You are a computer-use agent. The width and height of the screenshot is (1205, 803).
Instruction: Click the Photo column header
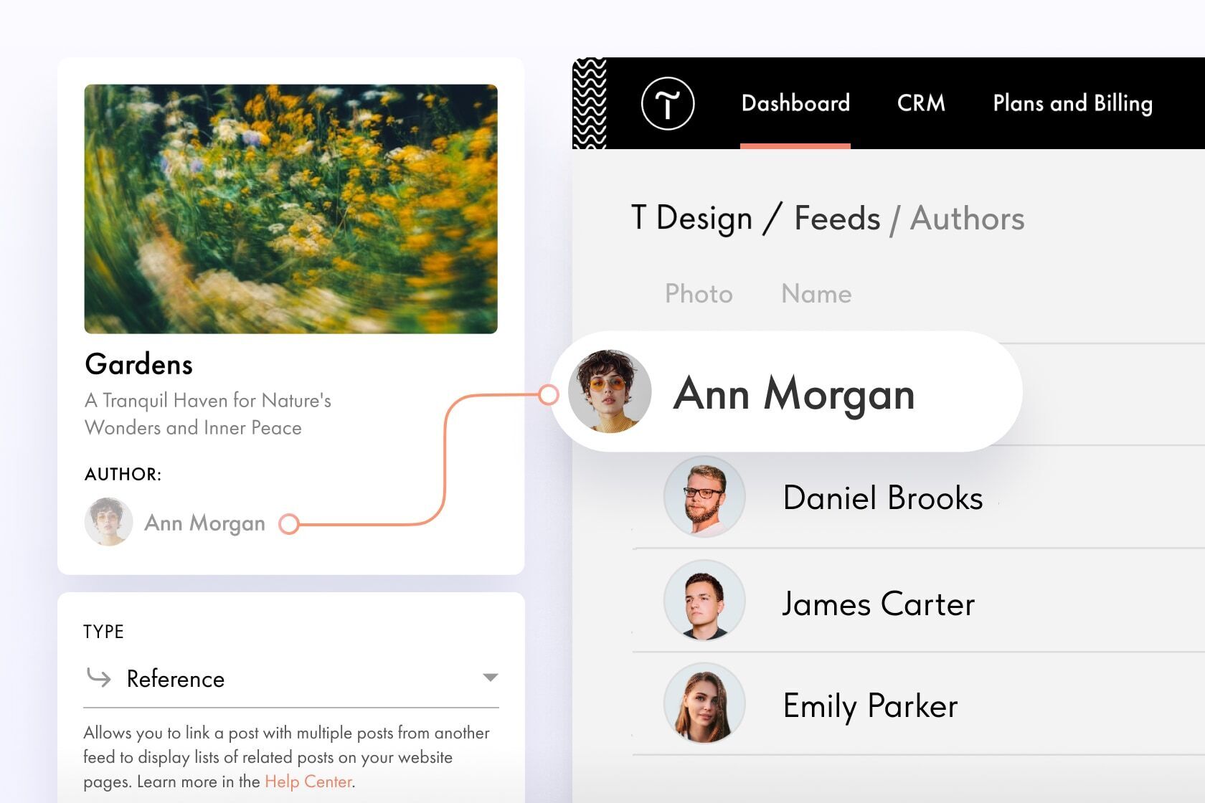[x=699, y=293]
